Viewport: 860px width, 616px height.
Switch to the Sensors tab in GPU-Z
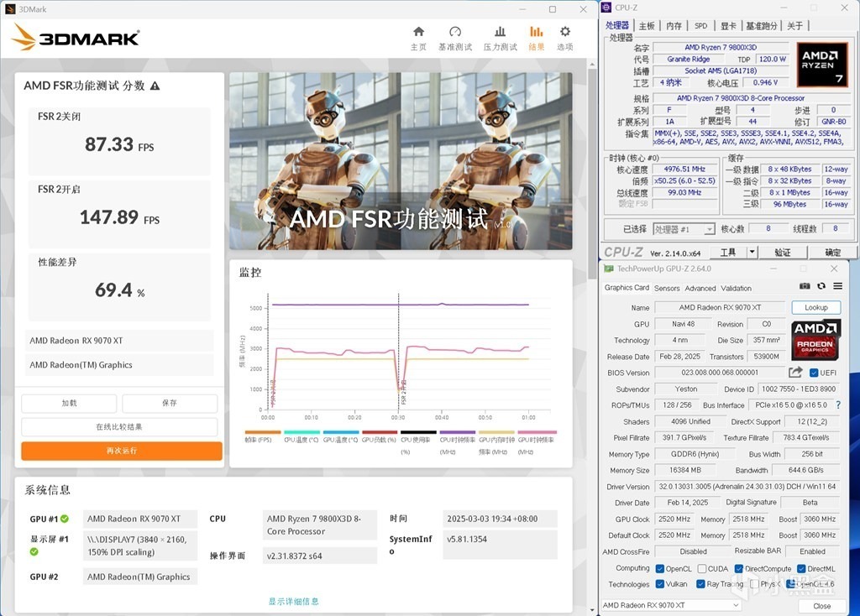(x=667, y=288)
